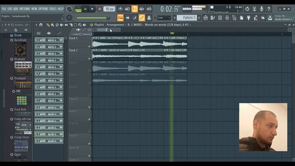This screenshot has width=295, height=166.
Task: Select the Zoom magnifier tool in playlist
Action: (80, 25)
